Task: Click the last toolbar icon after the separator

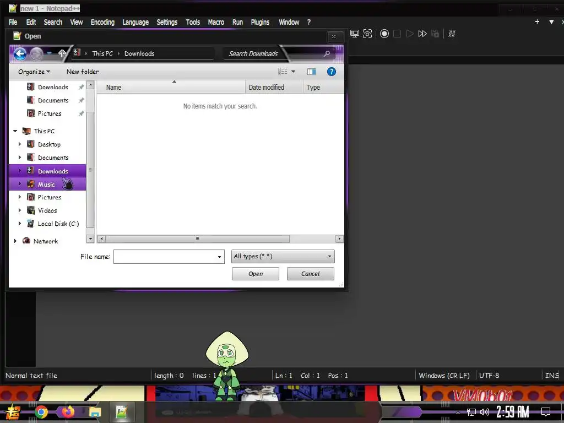Action: coord(452,34)
